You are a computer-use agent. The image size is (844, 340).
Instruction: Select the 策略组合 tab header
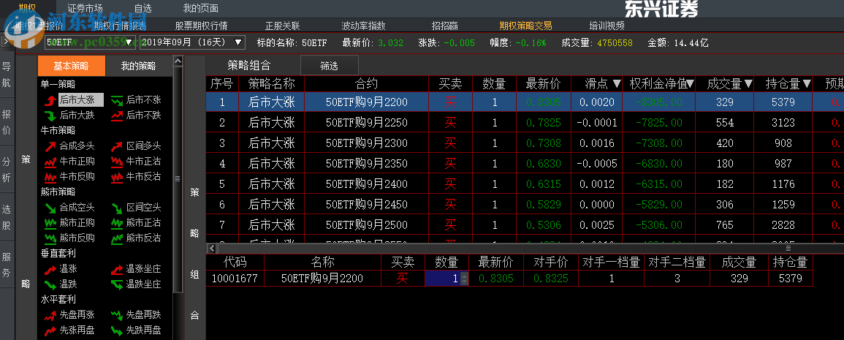click(249, 66)
